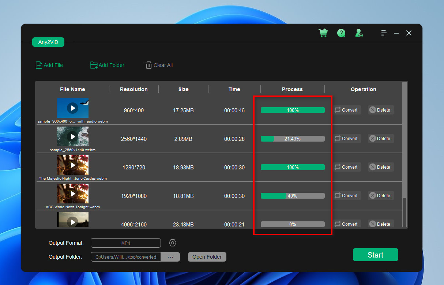Browse output folder with ellipsis button
The height and width of the screenshot is (285, 444).
pyautogui.click(x=170, y=256)
